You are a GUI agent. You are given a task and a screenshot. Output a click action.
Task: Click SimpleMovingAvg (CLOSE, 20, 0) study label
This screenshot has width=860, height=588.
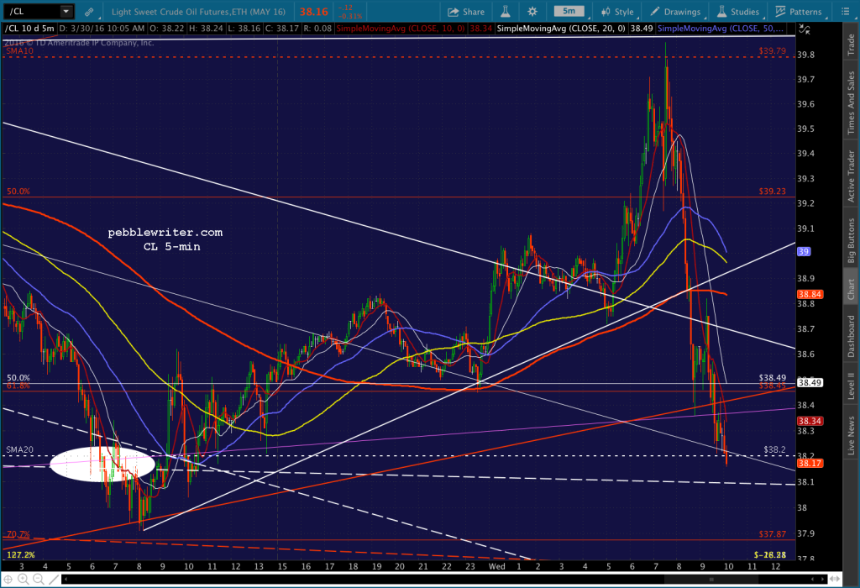[561, 28]
